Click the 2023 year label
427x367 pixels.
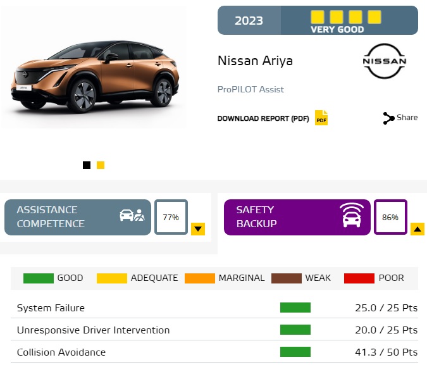(249, 21)
